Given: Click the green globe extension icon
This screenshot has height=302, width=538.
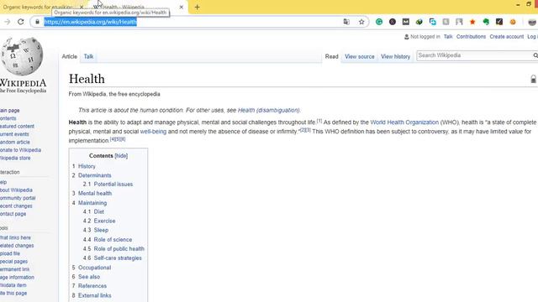Looking at the screenshot, I should (419, 22).
